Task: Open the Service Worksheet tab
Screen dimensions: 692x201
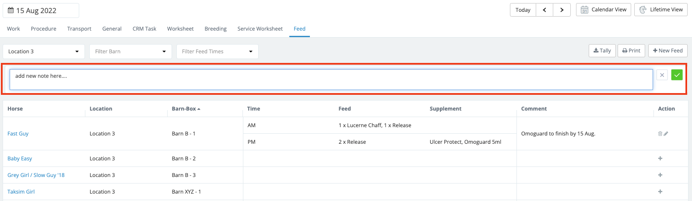Action: tap(260, 29)
